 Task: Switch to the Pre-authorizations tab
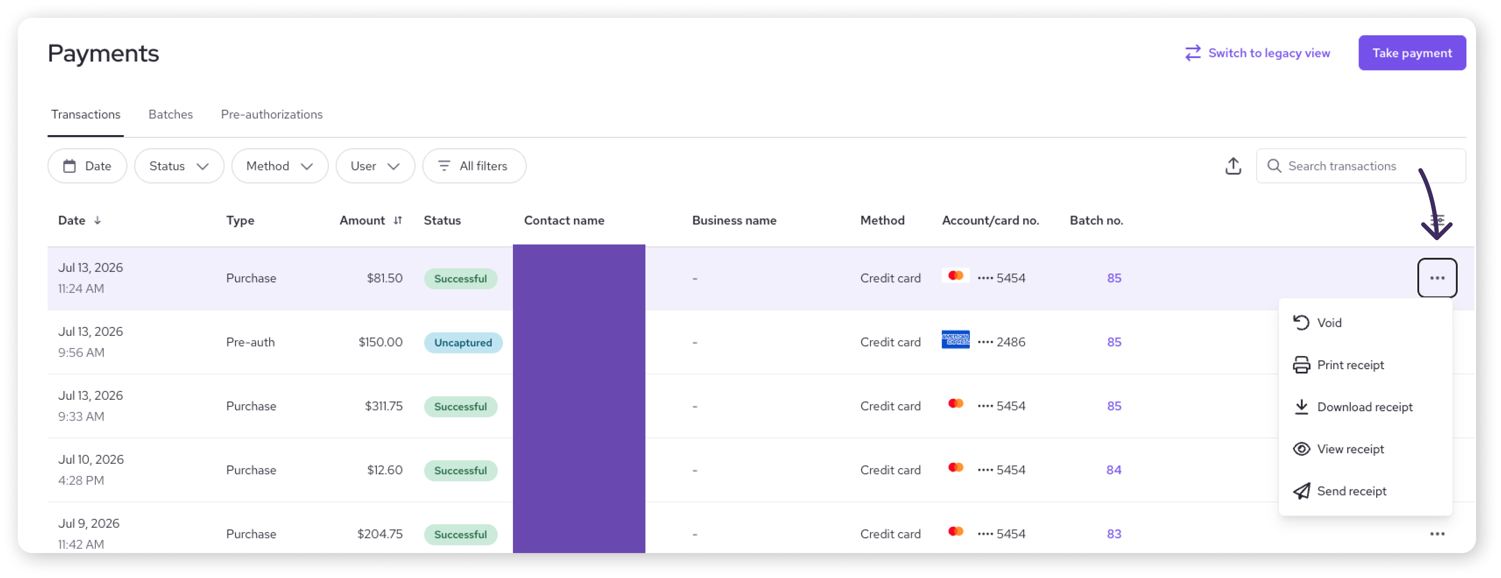pyautogui.click(x=271, y=114)
